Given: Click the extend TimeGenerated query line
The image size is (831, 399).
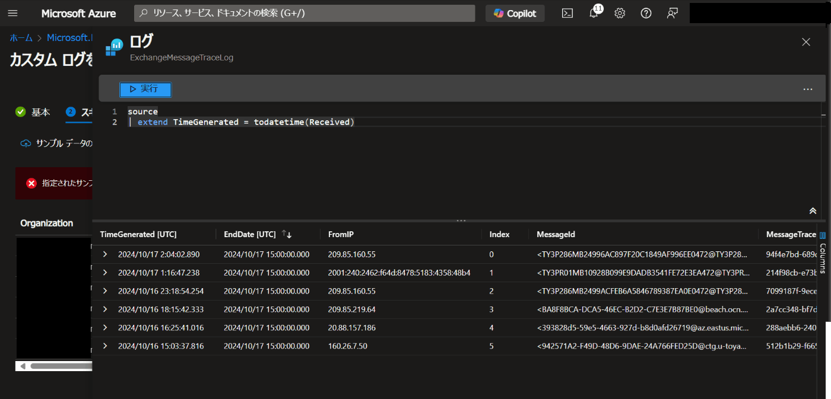Looking at the screenshot, I should click(x=241, y=122).
